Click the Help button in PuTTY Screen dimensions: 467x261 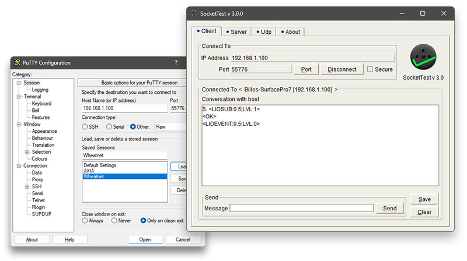click(69, 239)
